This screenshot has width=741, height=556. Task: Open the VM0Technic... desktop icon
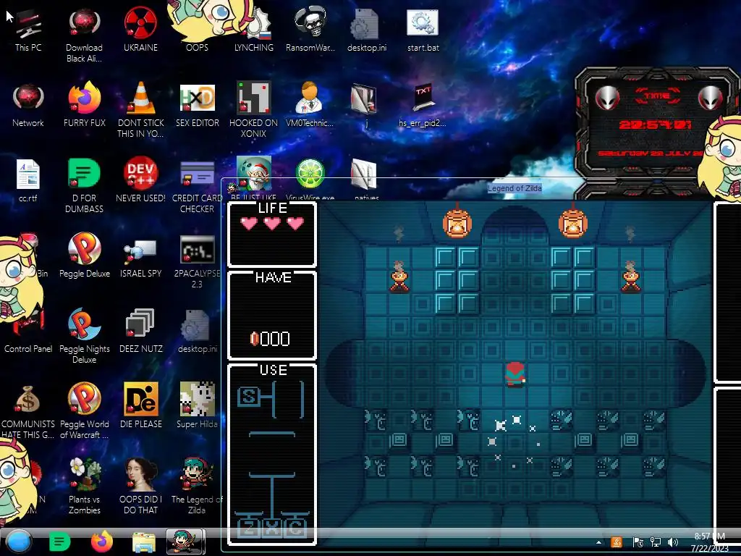310,105
